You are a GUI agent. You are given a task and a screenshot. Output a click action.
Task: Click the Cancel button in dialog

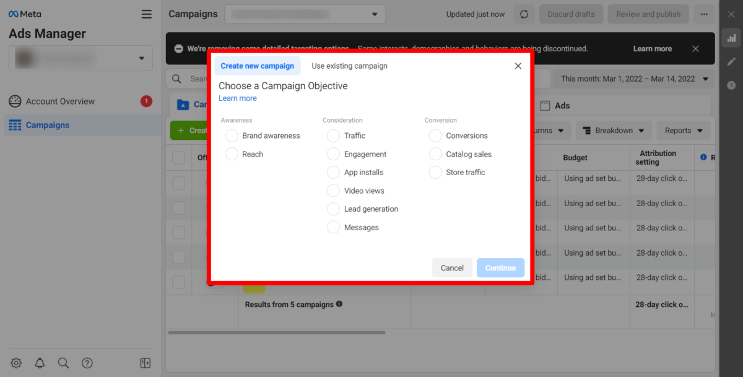(x=452, y=268)
